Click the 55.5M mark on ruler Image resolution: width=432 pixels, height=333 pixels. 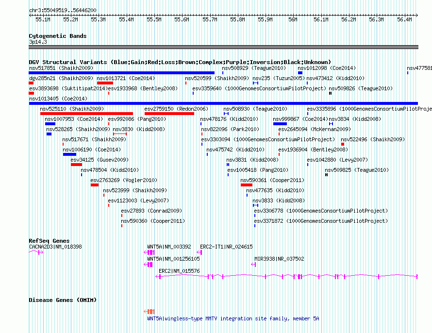154,19
